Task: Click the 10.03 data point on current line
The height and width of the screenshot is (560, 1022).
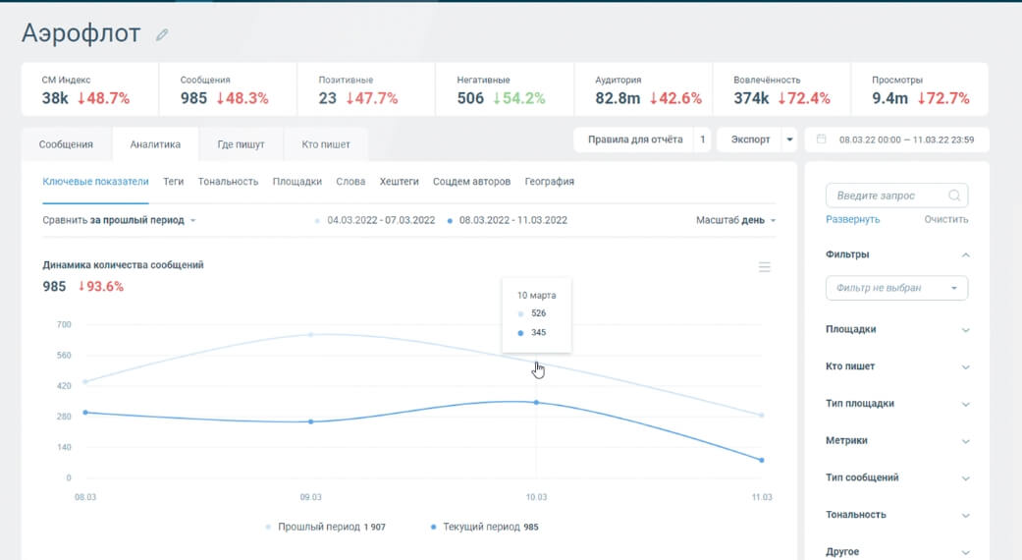Action: pos(536,402)
